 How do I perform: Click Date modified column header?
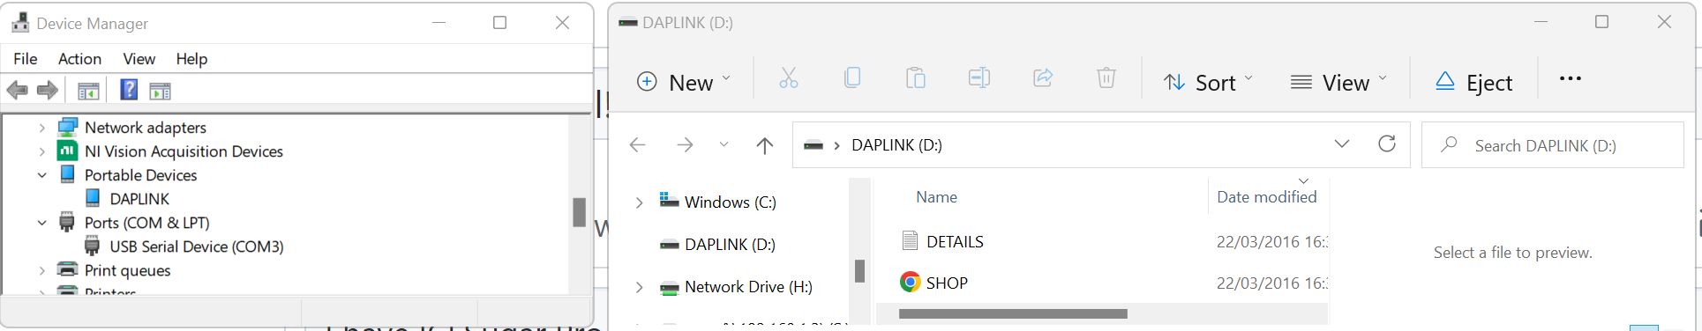[1266, 197]
